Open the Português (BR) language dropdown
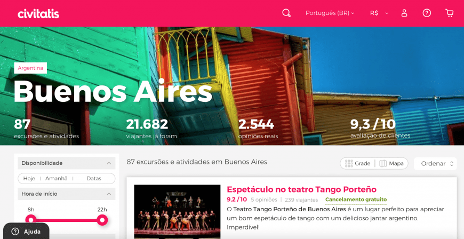 click(x=330, y=13)
